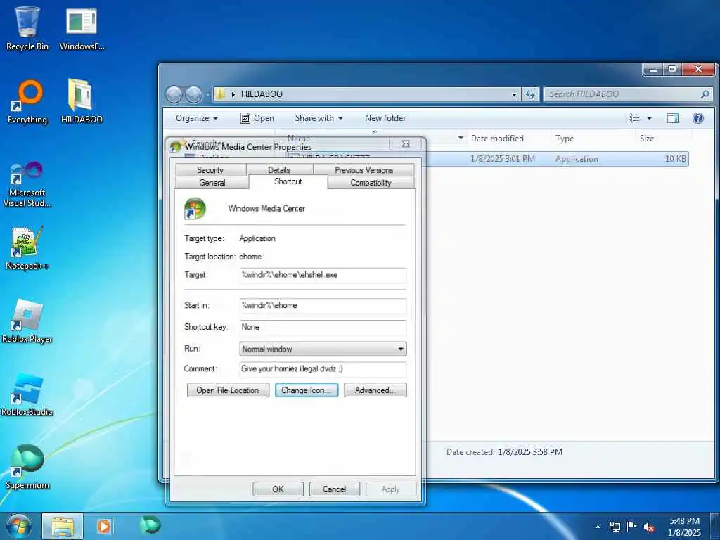The width and height of the screenshot is (720, 540).
Task: Click the Advanced button
Action: coord(375,390)
